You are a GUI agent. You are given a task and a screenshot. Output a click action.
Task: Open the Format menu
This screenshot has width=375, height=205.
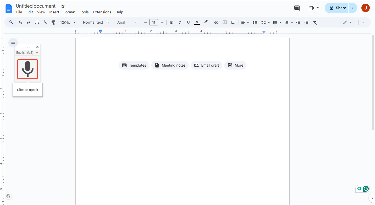tap(69, 12)
